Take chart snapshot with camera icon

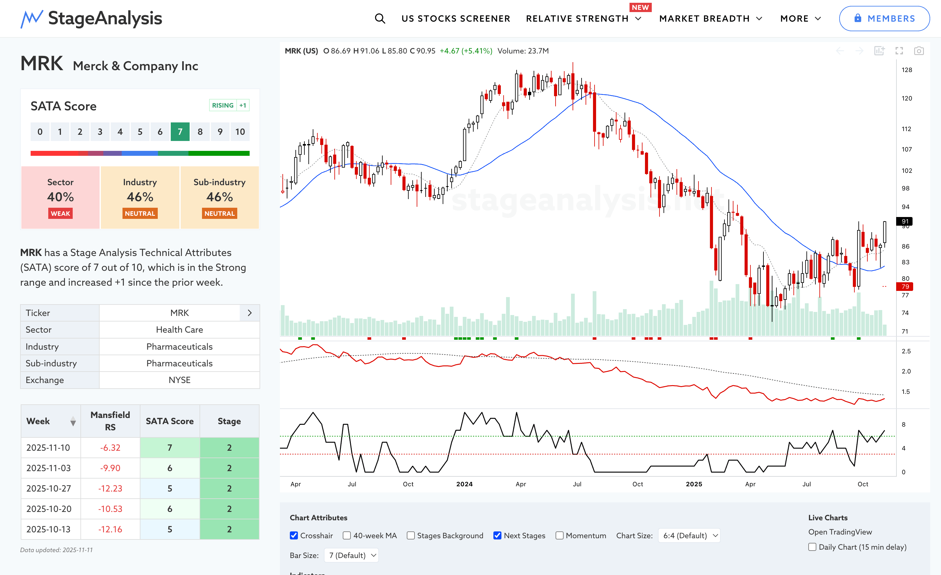click(919, 51)
